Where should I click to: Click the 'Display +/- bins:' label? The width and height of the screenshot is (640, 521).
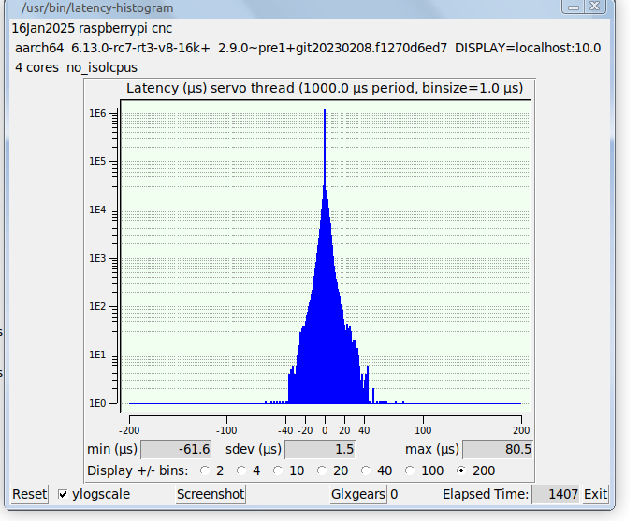[x=138, y=470]
